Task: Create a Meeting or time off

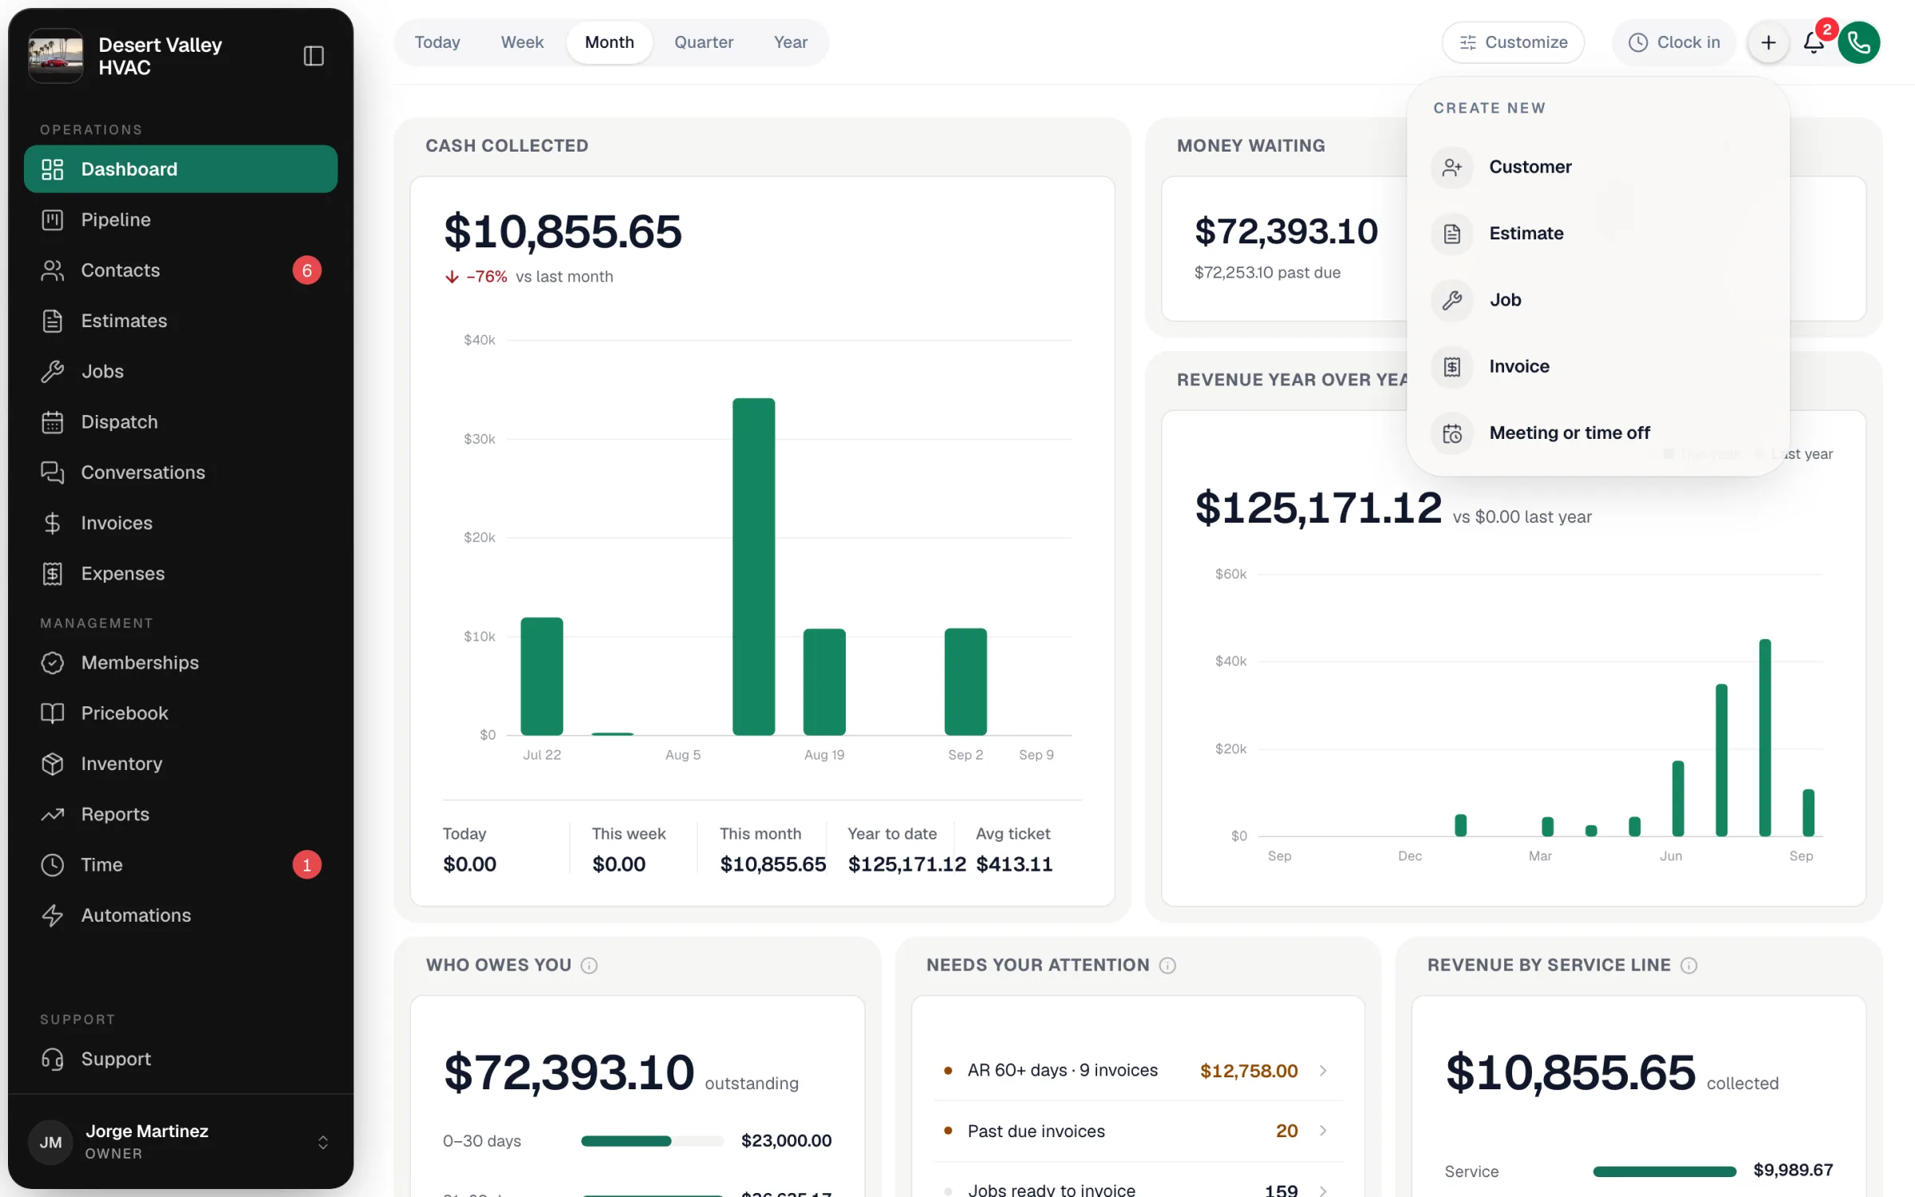Action: pyautogui.click(x=1598, y=433)
